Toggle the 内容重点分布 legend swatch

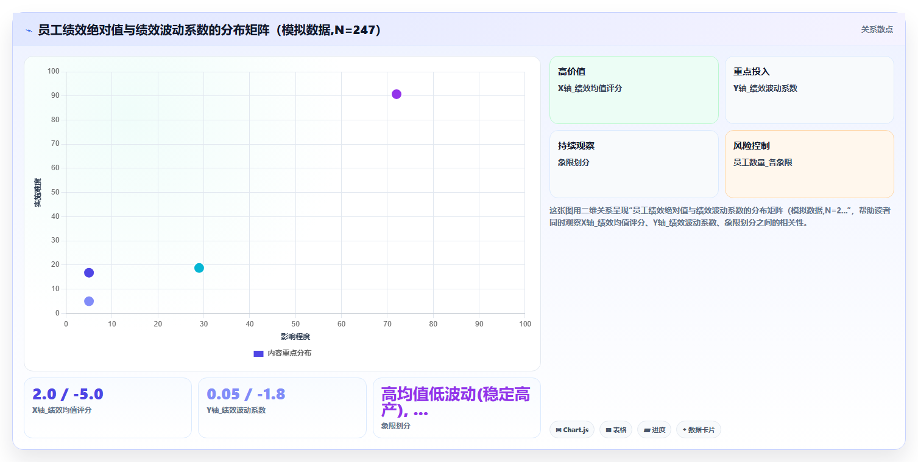(258, 353)
